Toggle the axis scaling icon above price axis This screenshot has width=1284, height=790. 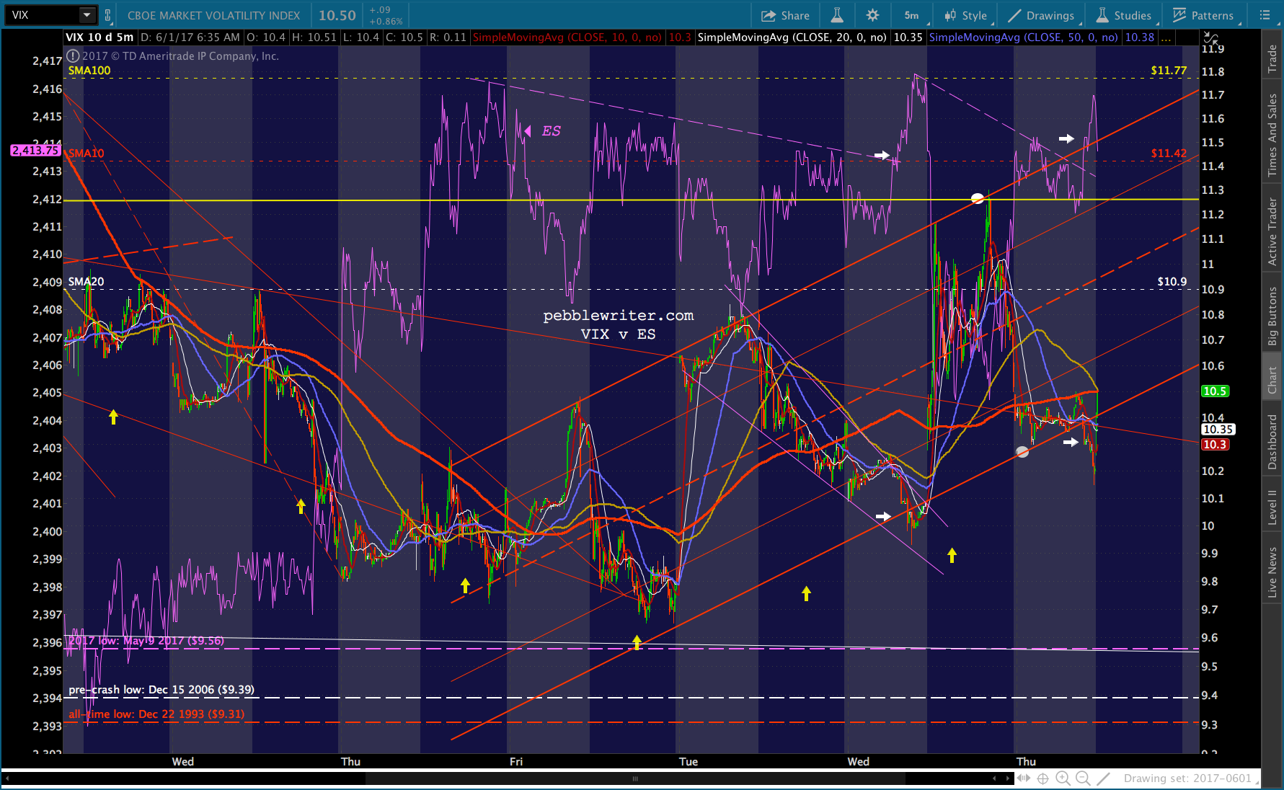(x=1210, y=37)
